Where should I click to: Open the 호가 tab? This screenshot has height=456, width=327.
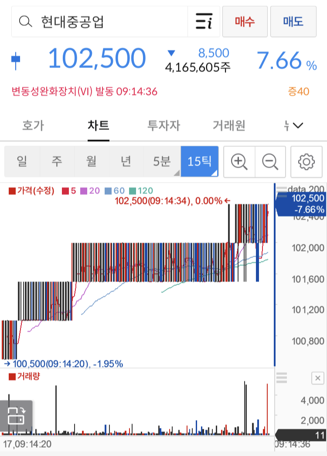point(33,126)
